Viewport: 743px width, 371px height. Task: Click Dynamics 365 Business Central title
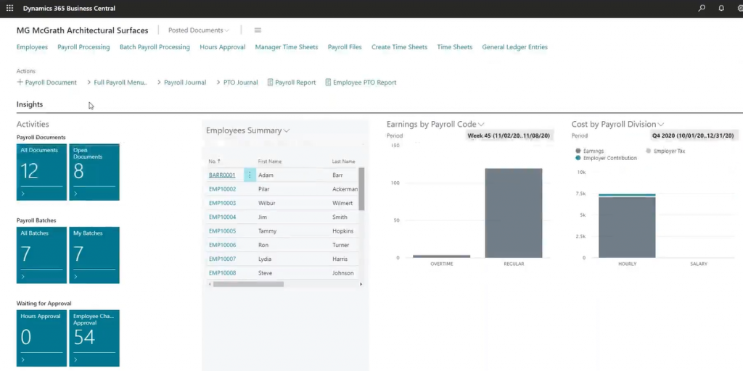pyautogui.click(x=69, y=8)
